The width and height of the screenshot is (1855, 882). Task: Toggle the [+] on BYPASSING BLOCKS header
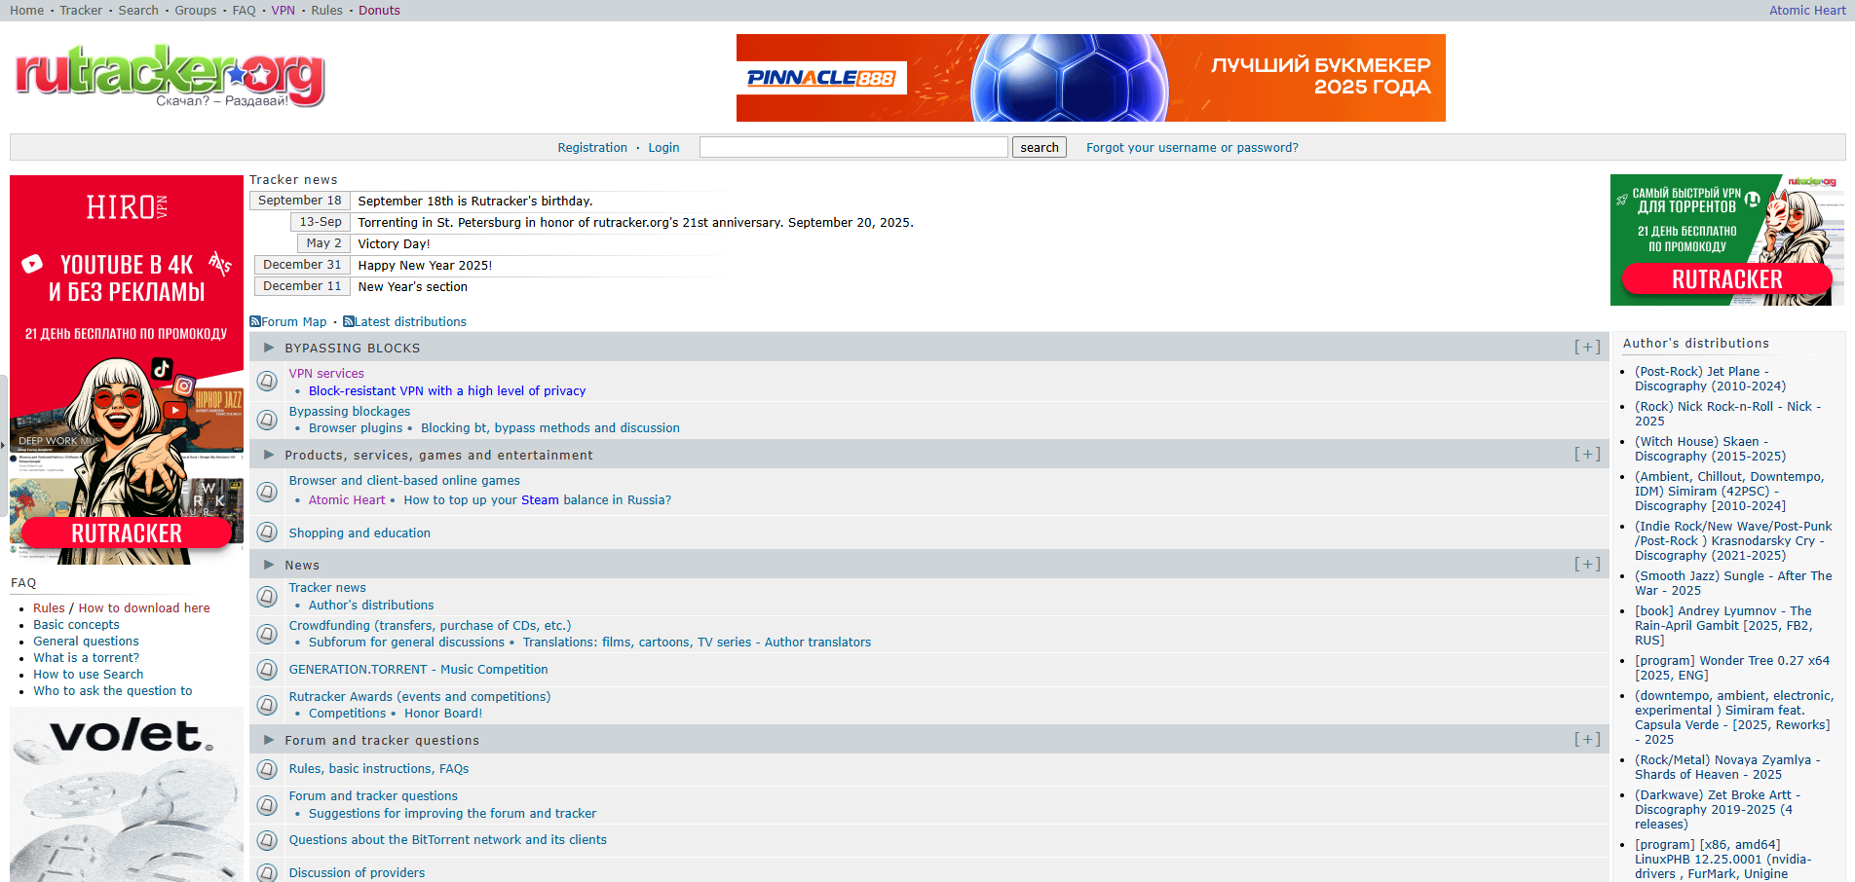[1587, 348]
